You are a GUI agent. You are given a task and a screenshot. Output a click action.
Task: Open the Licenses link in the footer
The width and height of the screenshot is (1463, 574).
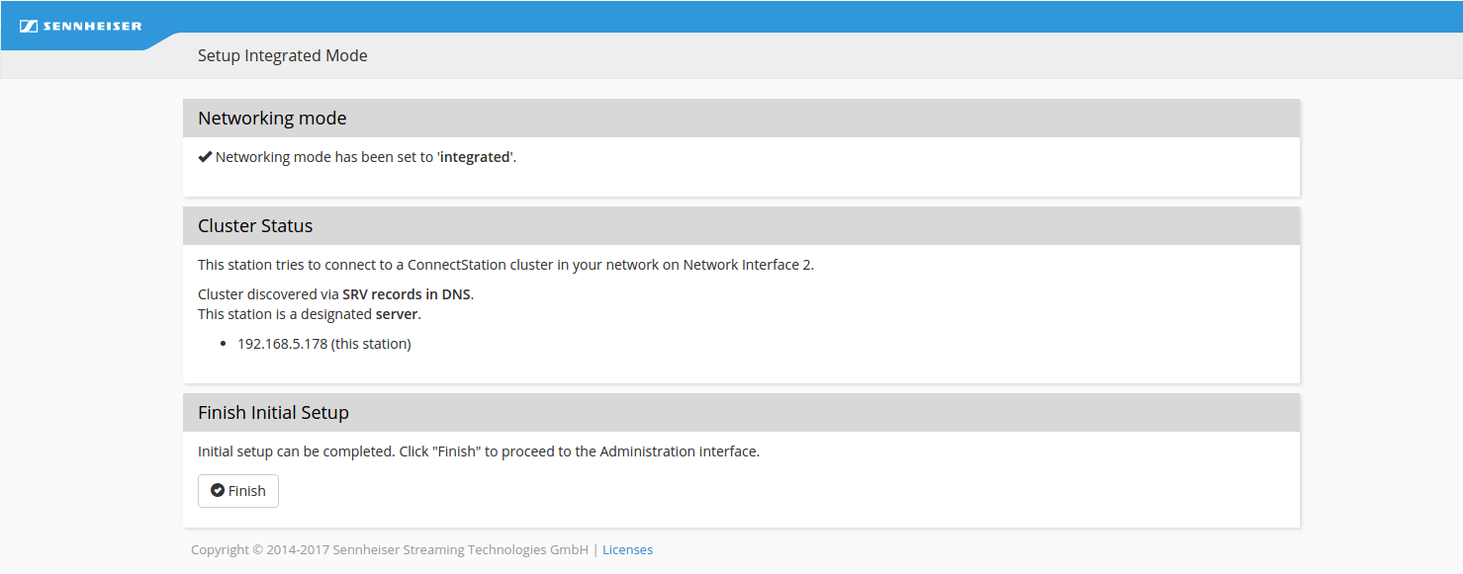pos(627,550)
